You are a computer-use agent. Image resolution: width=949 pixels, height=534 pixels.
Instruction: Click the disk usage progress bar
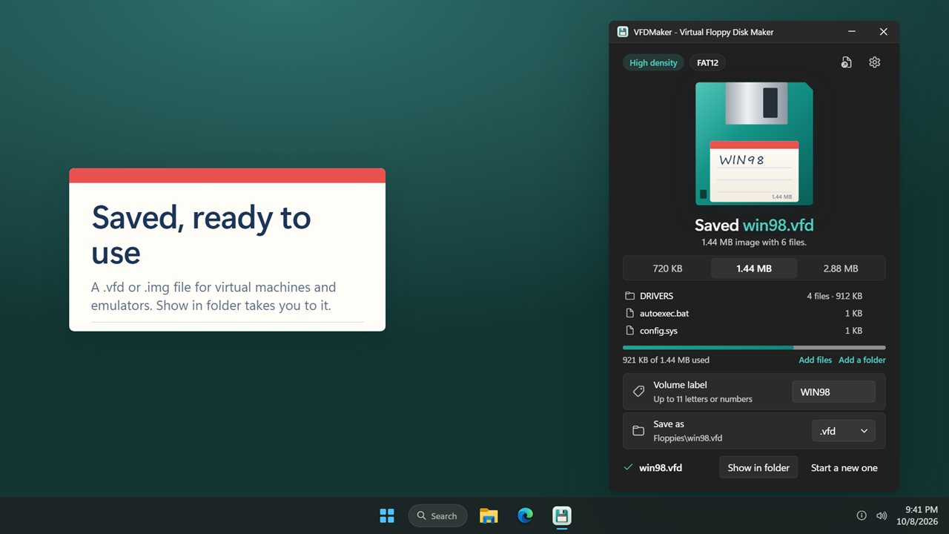point(754,347)
